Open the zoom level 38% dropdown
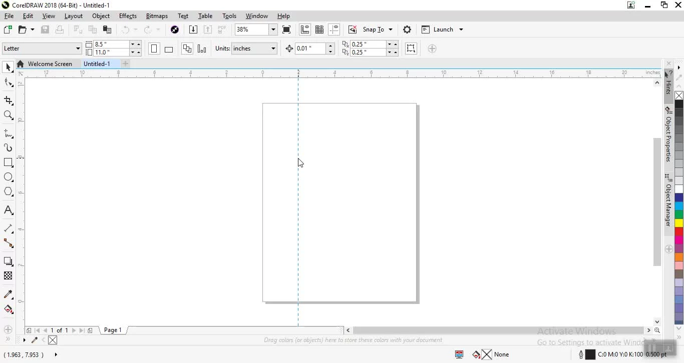Viewport: 684px width, 363px height. tap(273, 29)
